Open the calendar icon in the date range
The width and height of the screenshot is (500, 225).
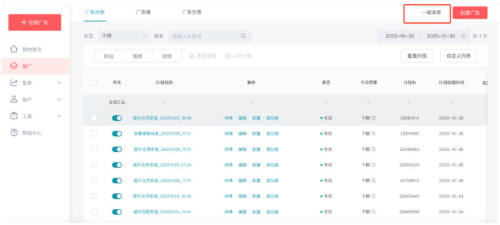click(x=464, y=36)
